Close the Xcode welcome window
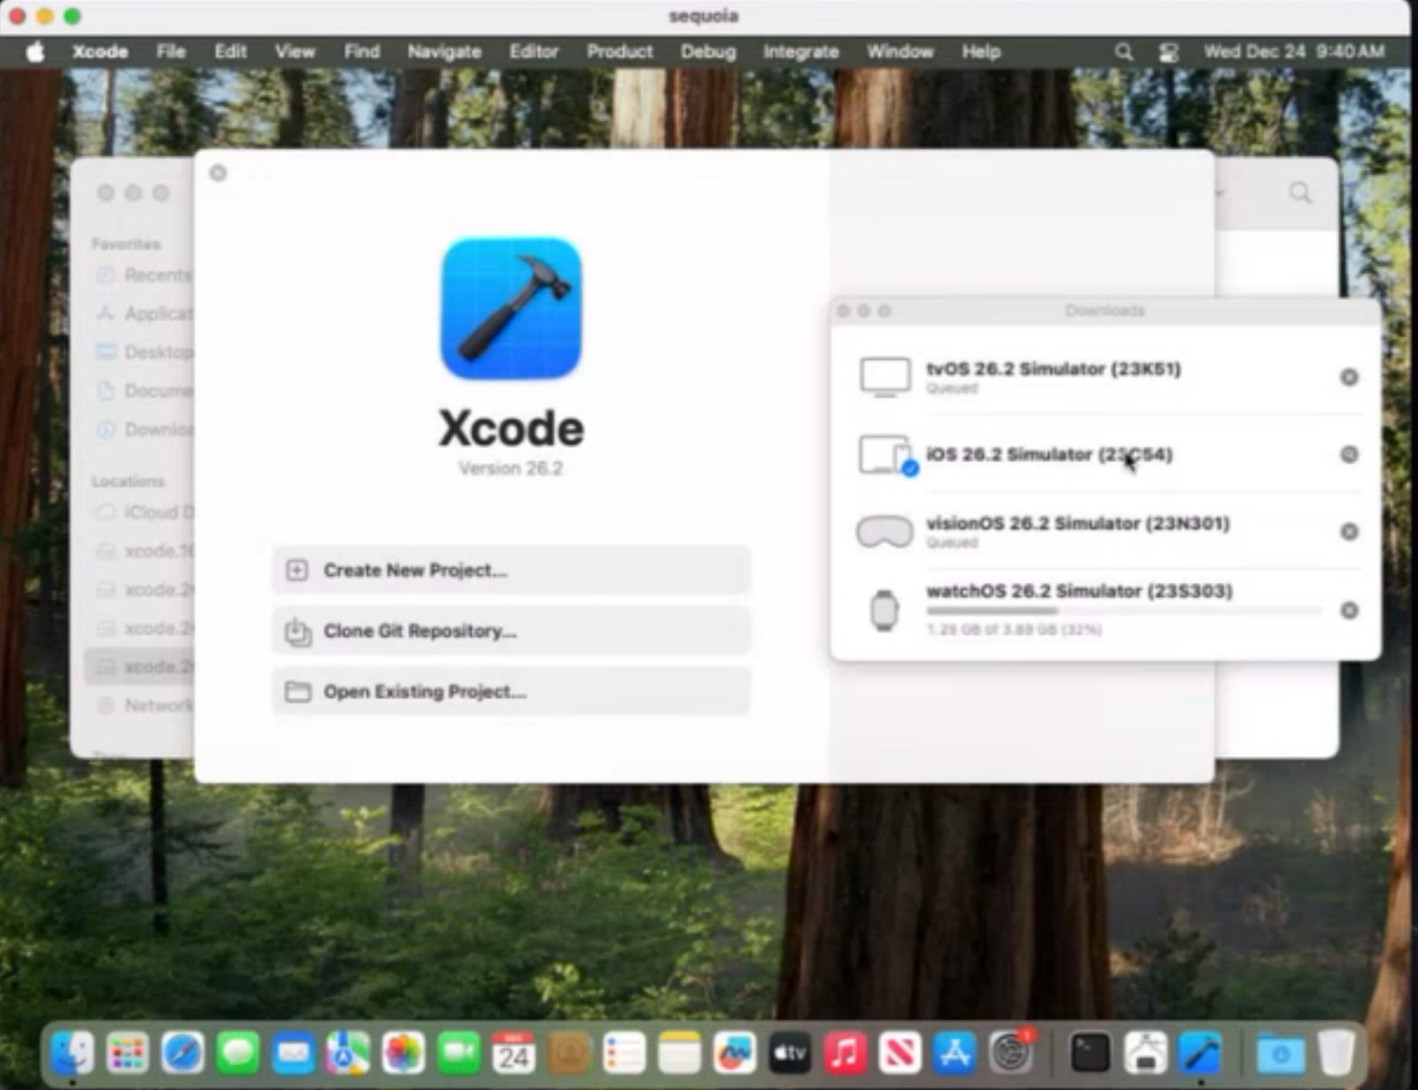The width and height of the screenshot is (1418, 1090). [x=218, y=173]
